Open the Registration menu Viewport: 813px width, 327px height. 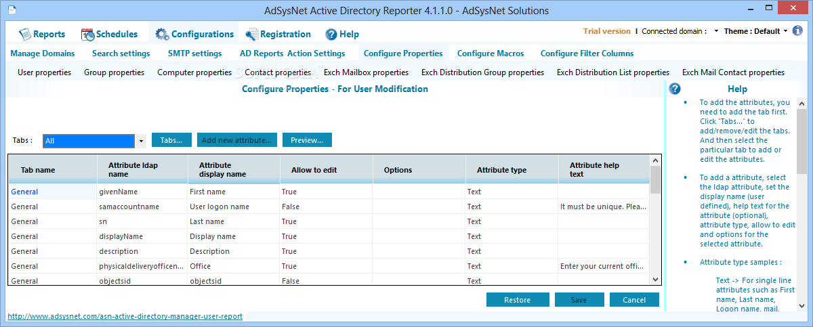[278, 34]
